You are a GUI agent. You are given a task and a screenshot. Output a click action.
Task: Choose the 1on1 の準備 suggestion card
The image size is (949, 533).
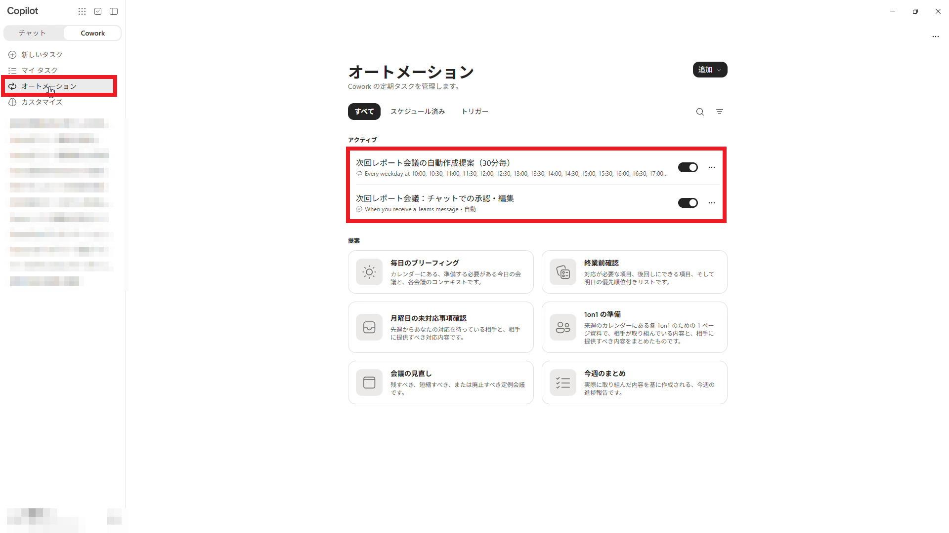point(634,327)
